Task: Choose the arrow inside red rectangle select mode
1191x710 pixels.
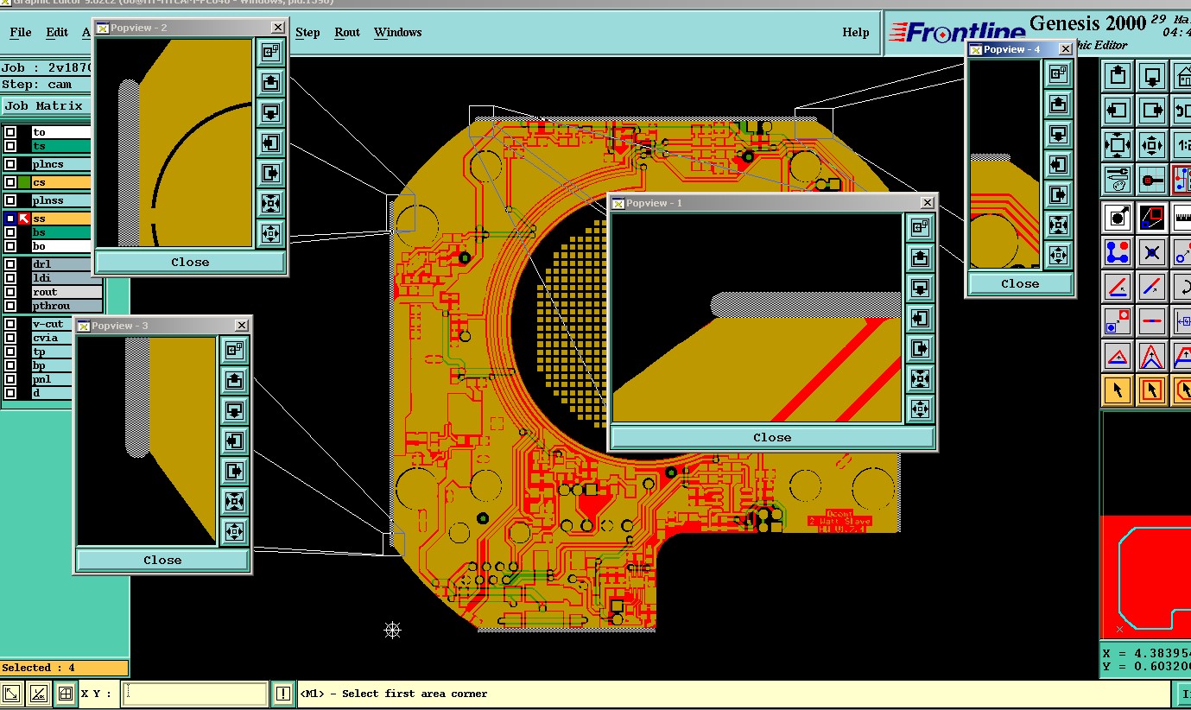Action: [1153, 390]
